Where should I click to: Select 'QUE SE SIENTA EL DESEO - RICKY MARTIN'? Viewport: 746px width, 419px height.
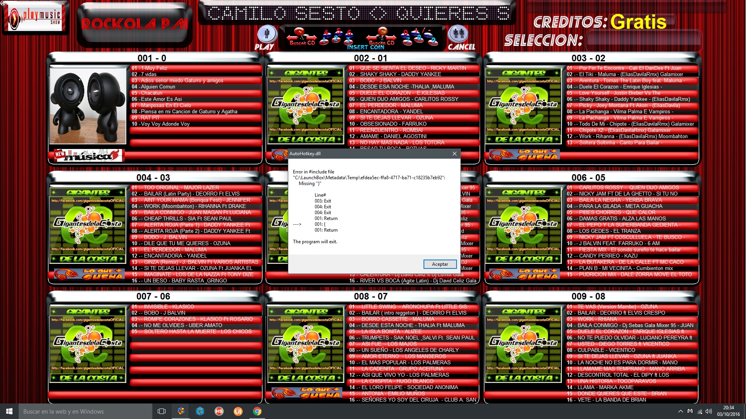413,68
